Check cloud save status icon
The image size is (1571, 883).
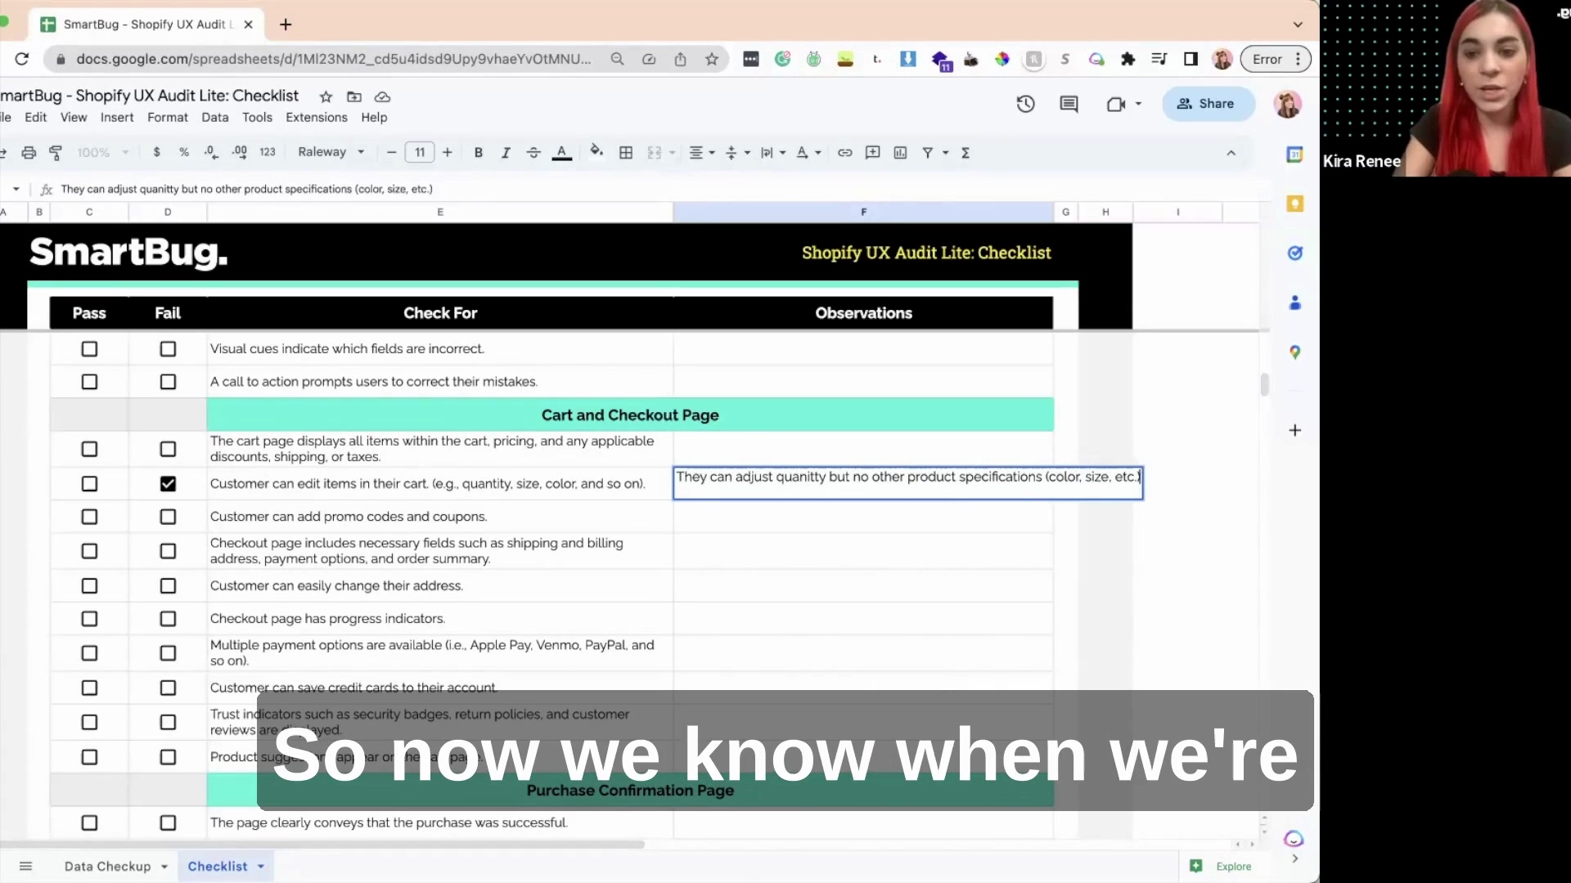point(382,96)
